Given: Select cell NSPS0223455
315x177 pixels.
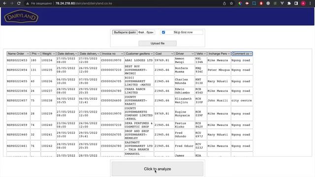Looking at the screenshot, I should (18, 81).
